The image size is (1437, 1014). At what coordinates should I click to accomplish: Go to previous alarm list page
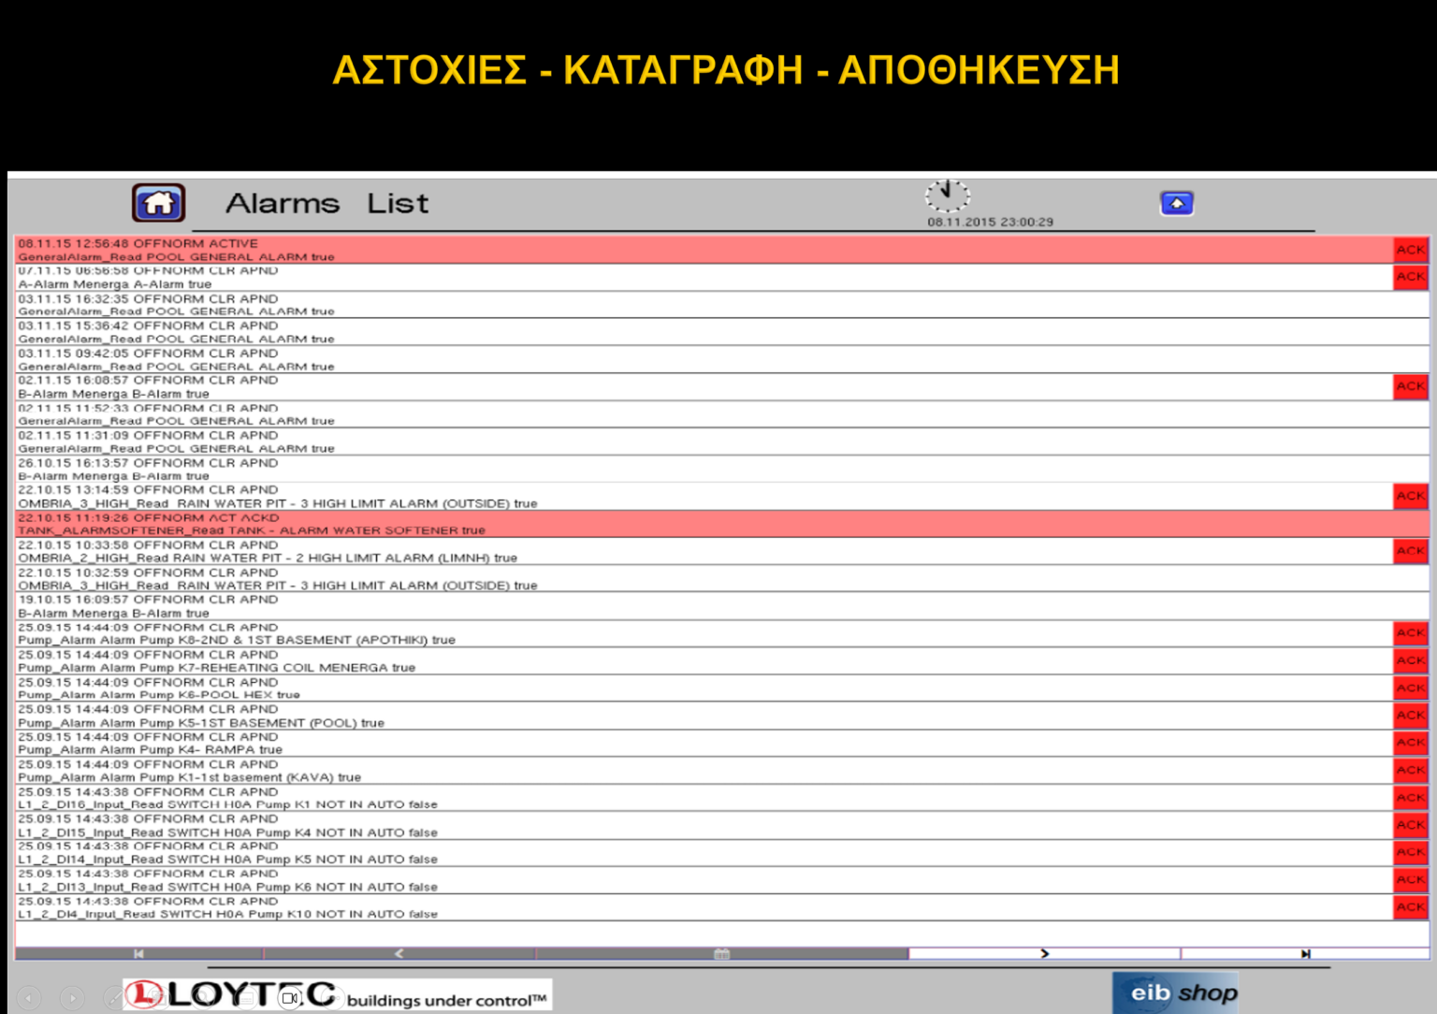tap(399, 953)
